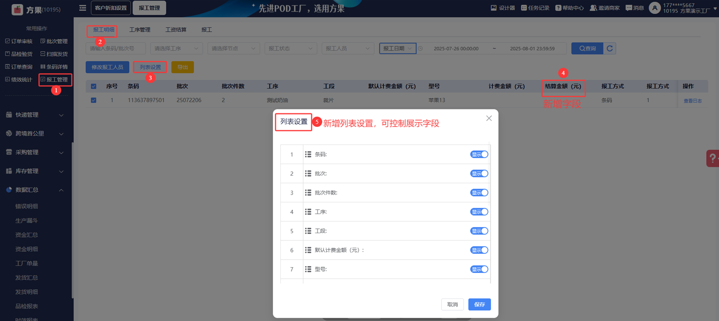Image resolution: width=719 pixels, height=321 pixels.
Task: Click the 列表设置 button
Action: (x=150, y=67)
